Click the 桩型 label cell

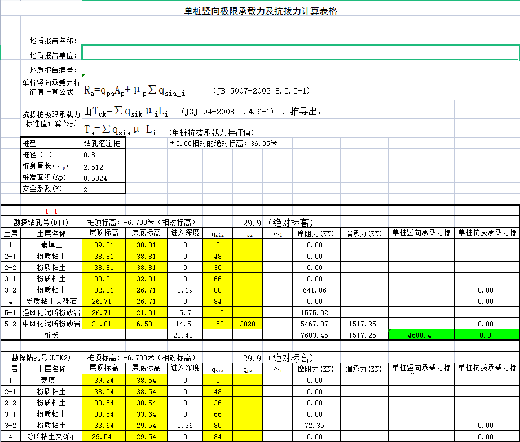click(51, 143)
